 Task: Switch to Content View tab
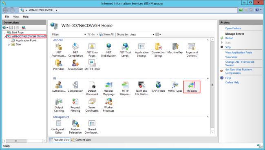click(82, 140)
